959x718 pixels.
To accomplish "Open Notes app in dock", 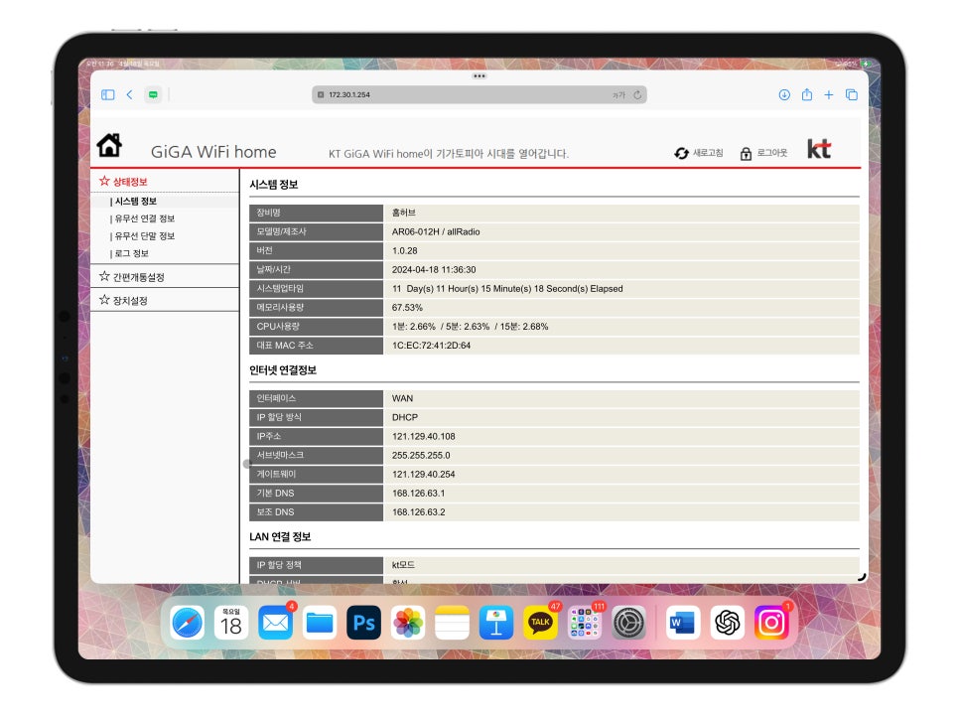I will [x=452, y=624].
